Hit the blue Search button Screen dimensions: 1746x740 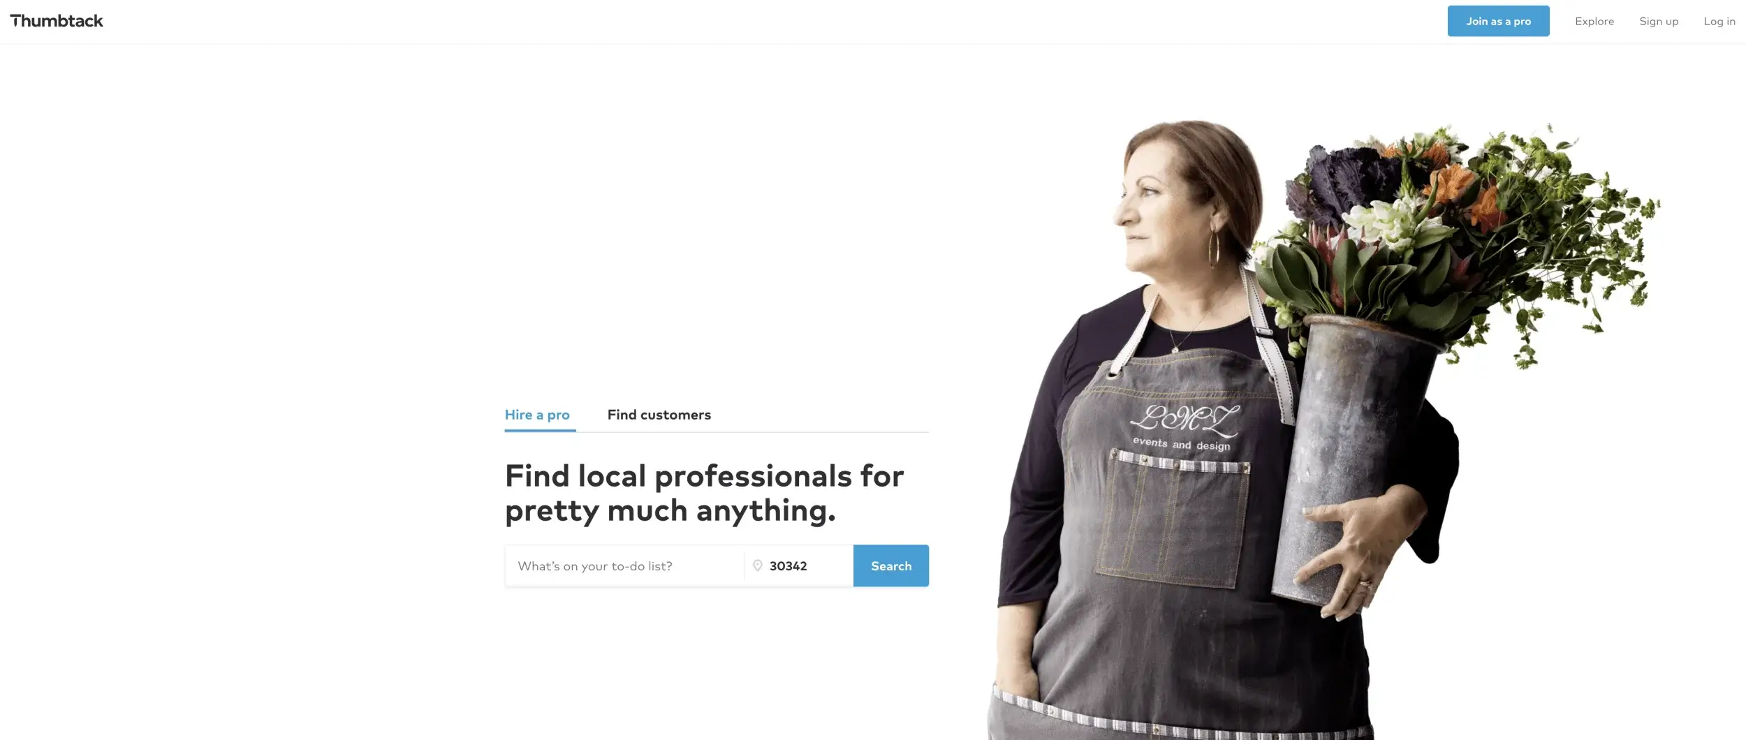[x=890, y=565]
